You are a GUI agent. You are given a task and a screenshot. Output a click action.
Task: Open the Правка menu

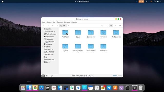[x=49, y=22]
